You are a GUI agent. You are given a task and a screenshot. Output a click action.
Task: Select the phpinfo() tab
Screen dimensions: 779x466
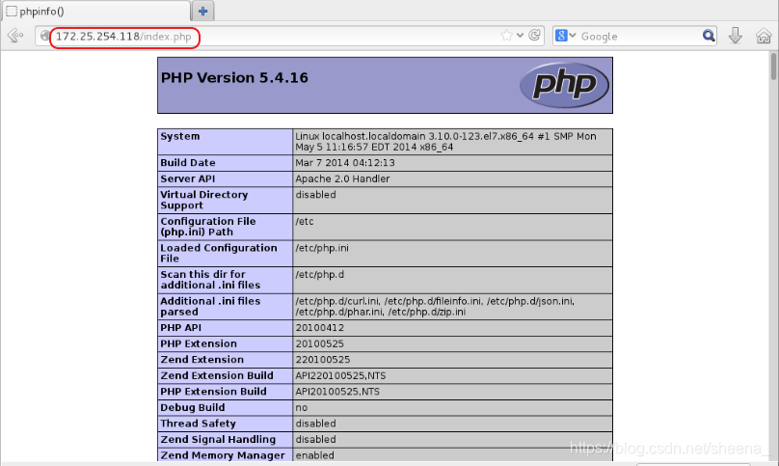(95, 11)
